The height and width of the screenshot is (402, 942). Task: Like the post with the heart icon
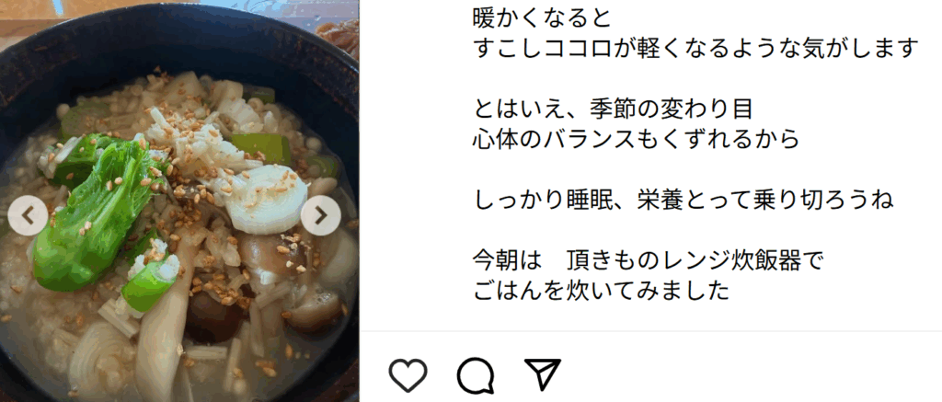click(x=408, y=375)
